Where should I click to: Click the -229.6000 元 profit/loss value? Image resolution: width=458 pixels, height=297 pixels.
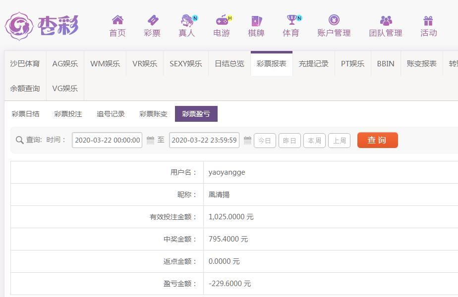229,284
